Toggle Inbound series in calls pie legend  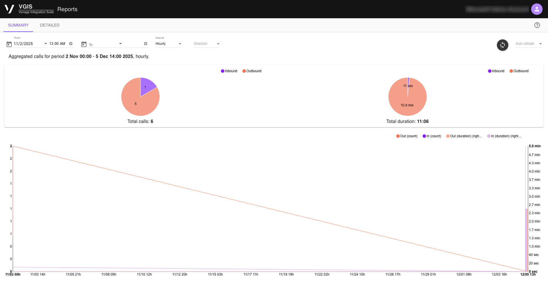pyautogui.click(x=229, y=71)
